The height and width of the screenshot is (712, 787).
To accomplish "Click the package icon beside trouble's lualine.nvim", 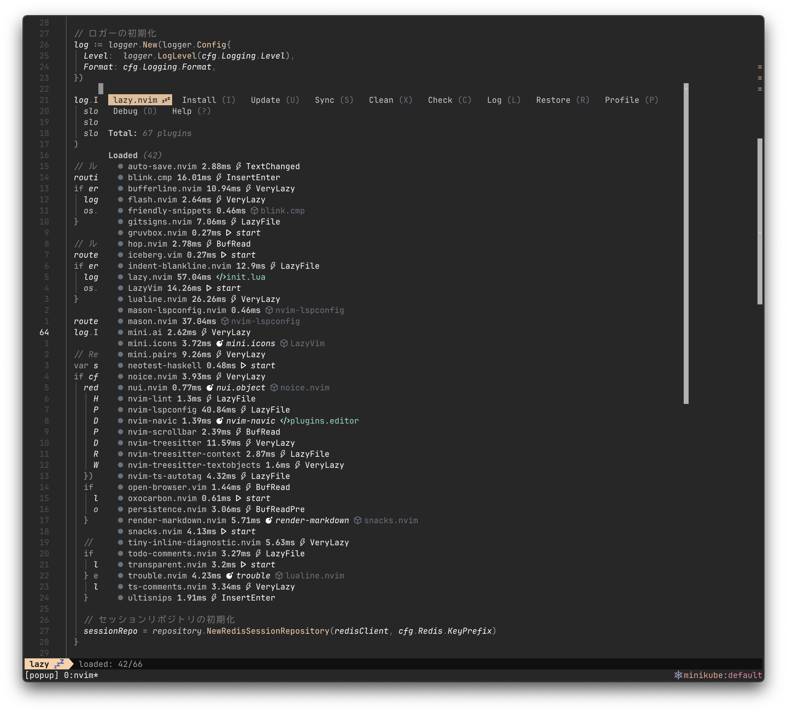I will (x=279, y=576).
